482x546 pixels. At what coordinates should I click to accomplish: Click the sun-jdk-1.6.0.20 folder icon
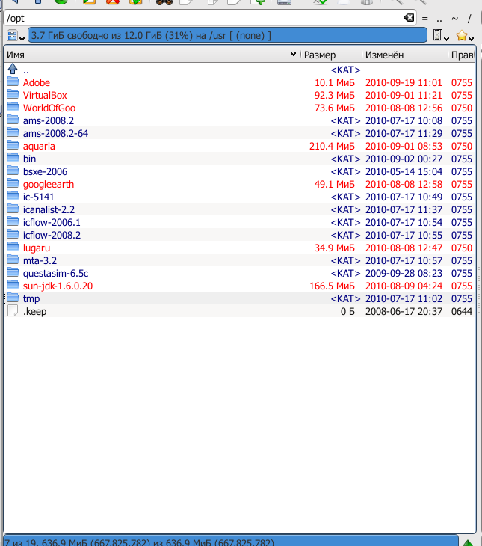(13, 286)
